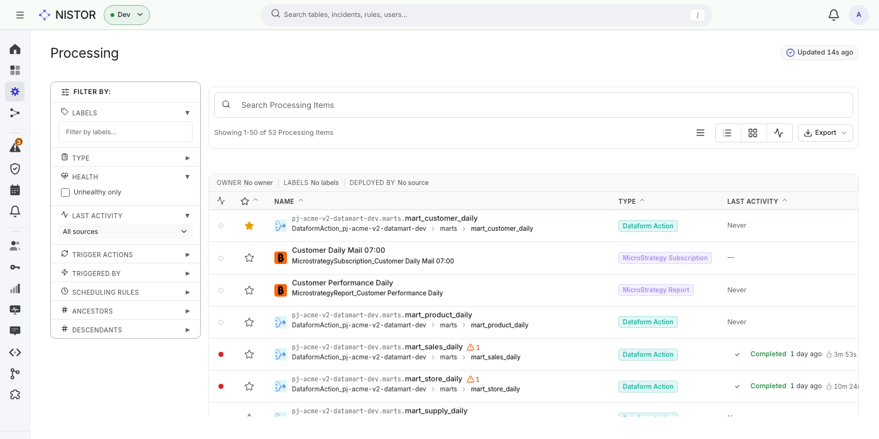Open the code brackets sidebar icon
This screenshot has height=439, width=879.
coord(15,352)
